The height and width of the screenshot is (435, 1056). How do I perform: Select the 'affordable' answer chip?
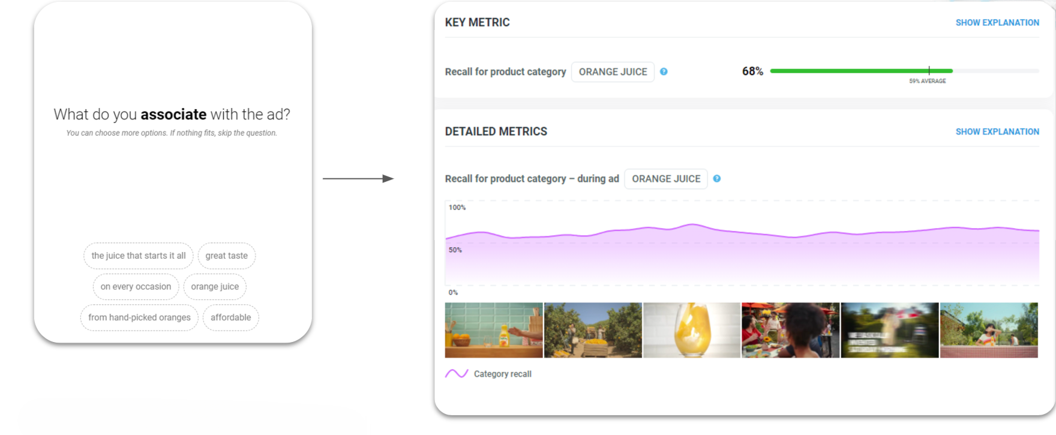point(230,317)
